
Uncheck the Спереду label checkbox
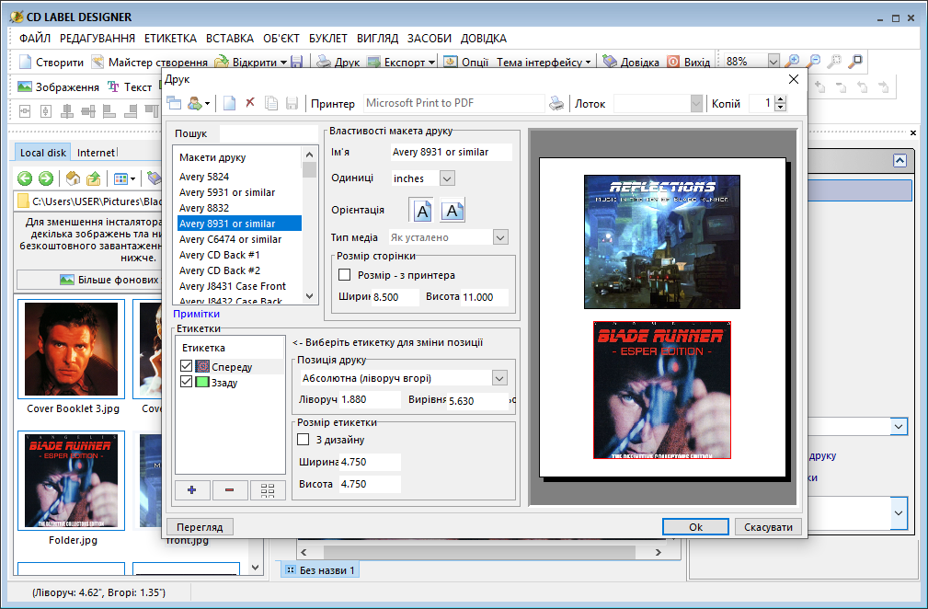point(187,367)
